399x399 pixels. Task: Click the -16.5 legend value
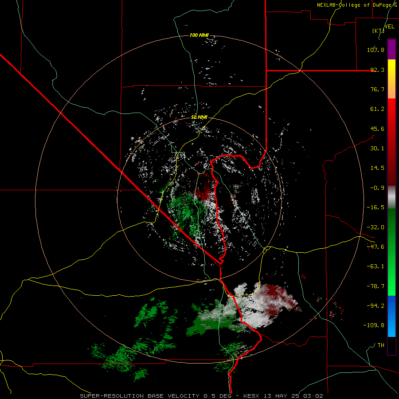pyautogui.click(x=376, y=207)
